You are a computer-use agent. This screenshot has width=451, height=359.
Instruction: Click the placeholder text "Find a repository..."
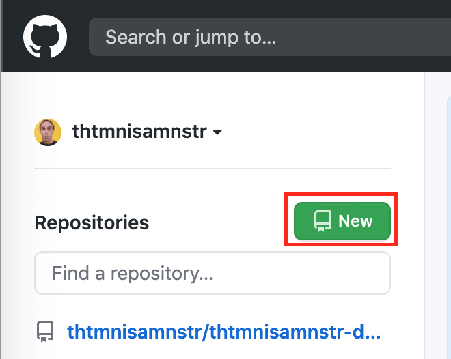point(133,274)
